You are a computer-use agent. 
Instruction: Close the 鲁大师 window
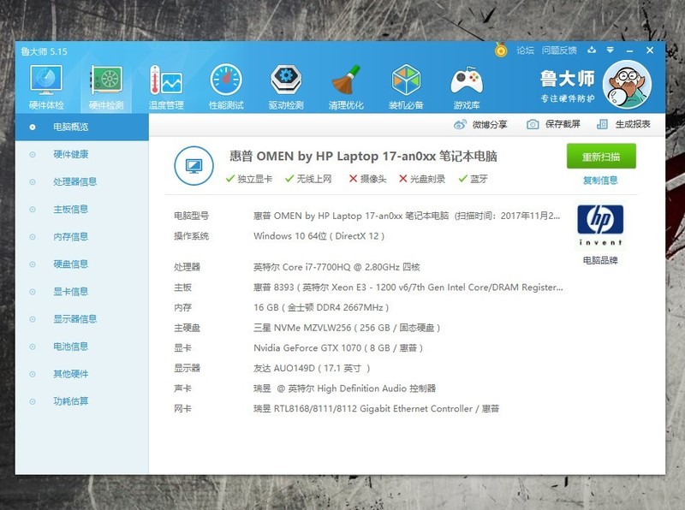[x=650, y=50]
